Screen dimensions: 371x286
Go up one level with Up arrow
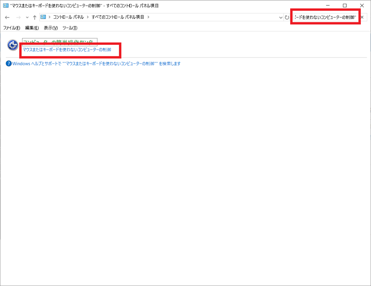click(x=35, y=17)
